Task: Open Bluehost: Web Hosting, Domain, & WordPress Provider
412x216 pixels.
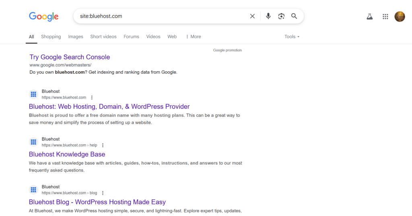Action: point(109,107)
